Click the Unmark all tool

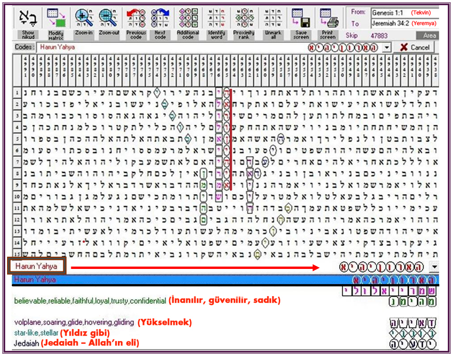coord(273,24)
